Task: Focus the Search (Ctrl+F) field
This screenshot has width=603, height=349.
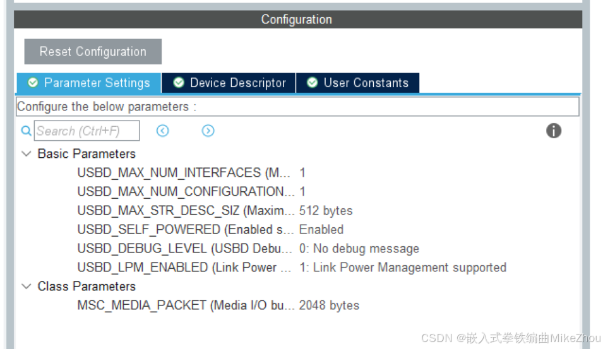Action: [x=87, y=131]
